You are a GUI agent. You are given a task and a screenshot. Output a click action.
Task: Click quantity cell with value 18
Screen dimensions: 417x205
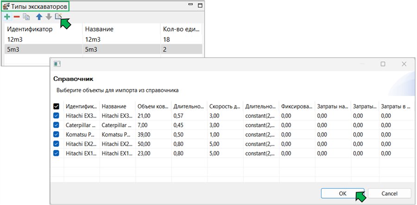[x=182, y=40]
